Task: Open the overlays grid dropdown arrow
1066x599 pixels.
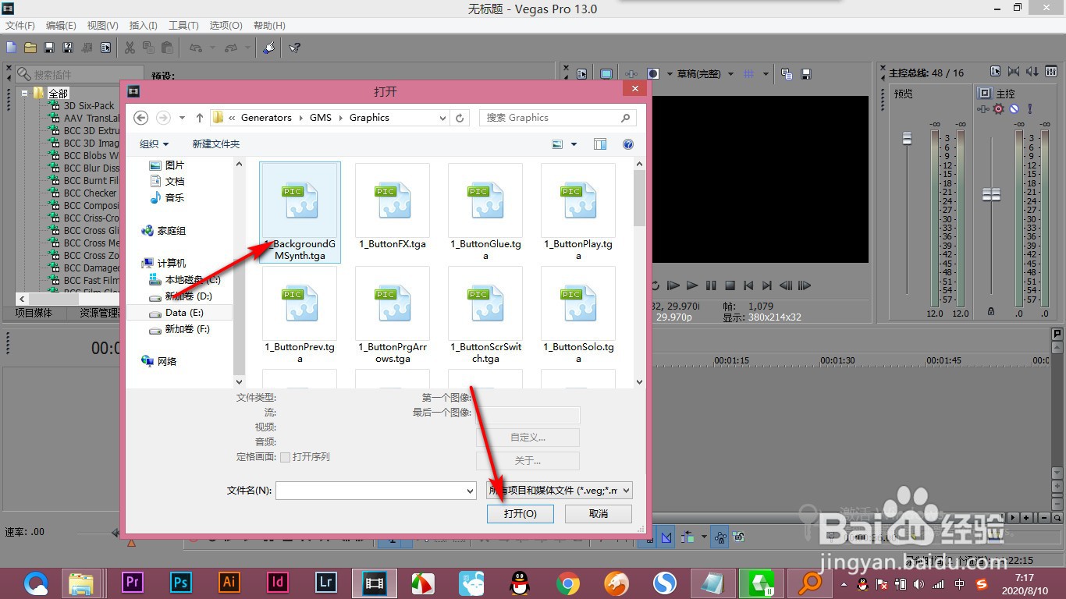Action: 766,74
